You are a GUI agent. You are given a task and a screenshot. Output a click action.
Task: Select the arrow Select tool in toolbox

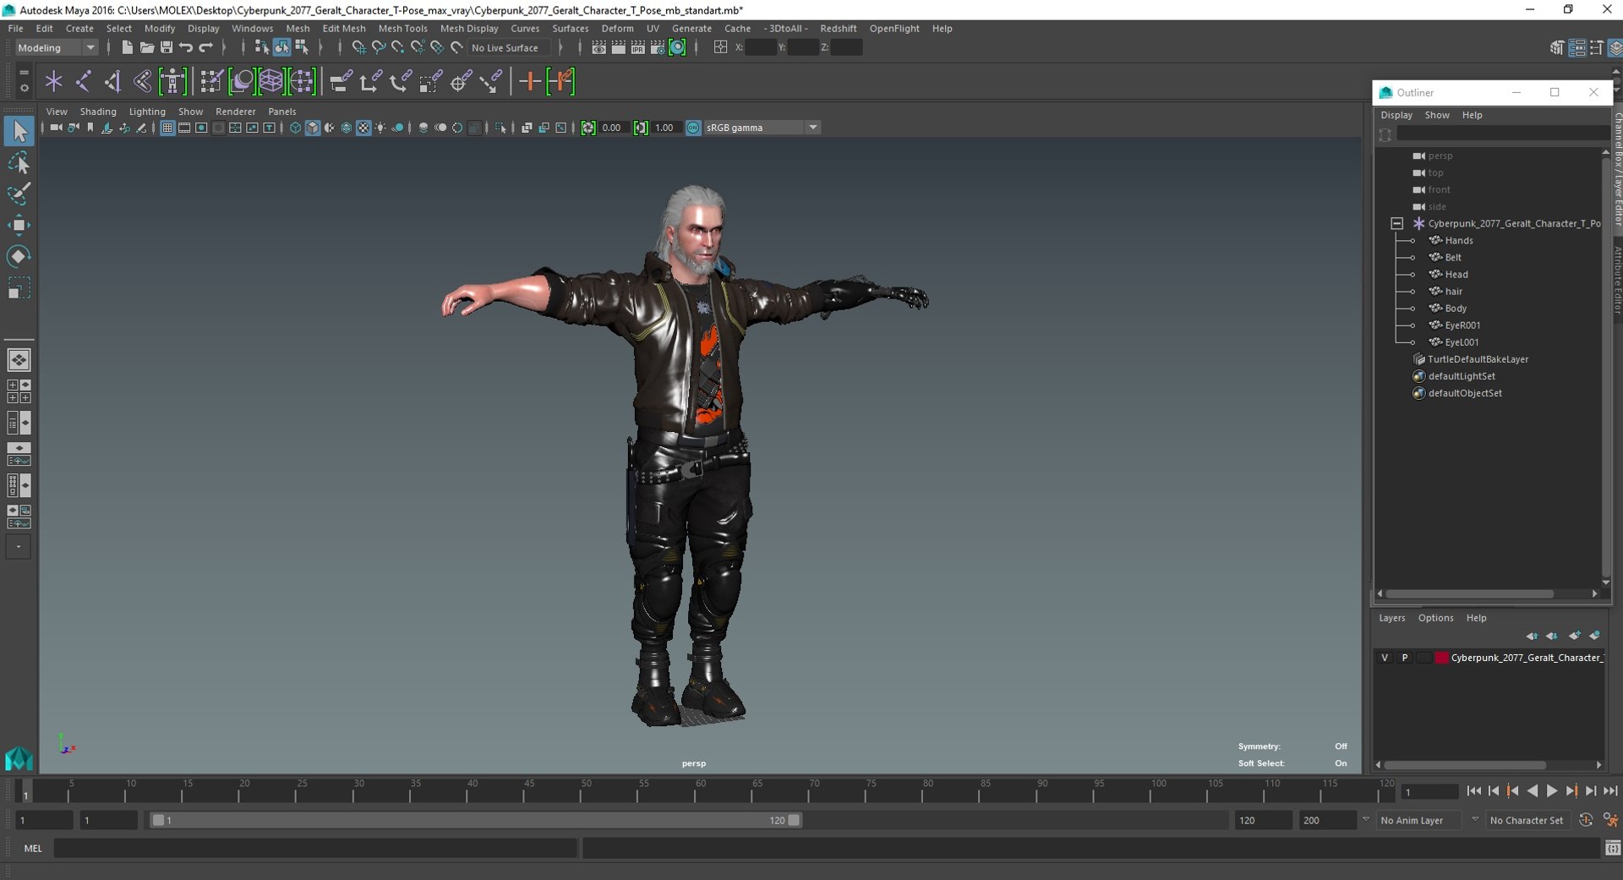19,131
